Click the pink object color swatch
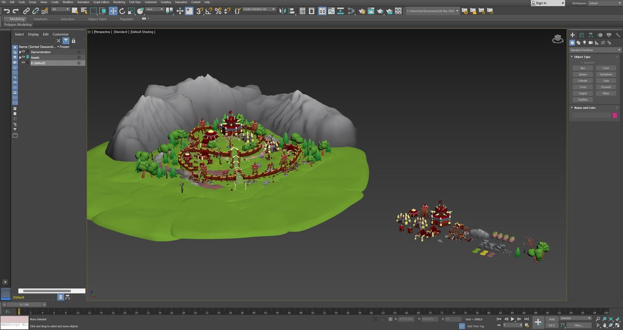The height and width of the screenshot is (330, 623). (x=615, y=115)
